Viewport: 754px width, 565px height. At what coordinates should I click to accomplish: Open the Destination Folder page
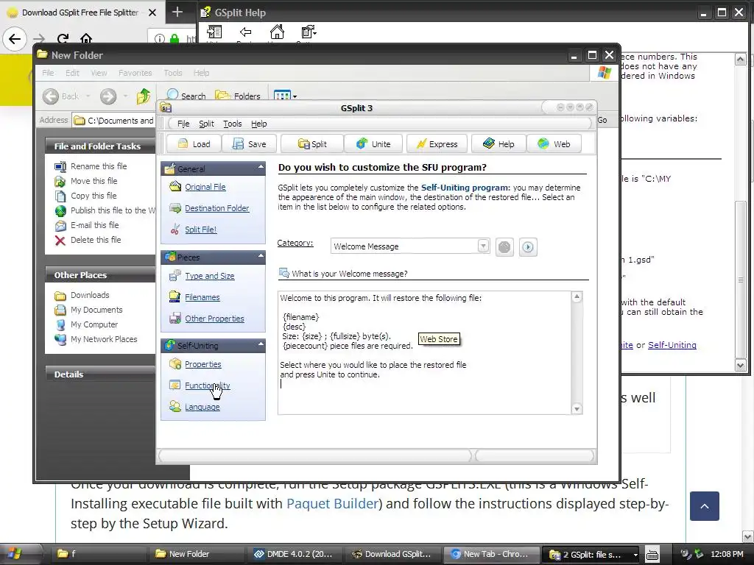(217, 208)
